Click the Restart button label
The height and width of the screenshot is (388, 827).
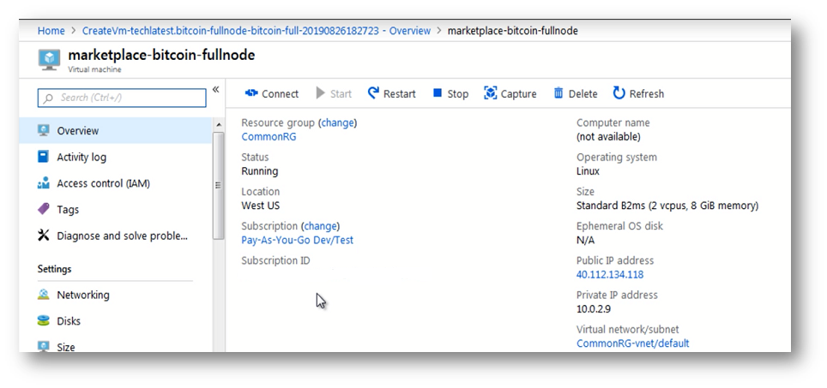click(x=399, y=93)
